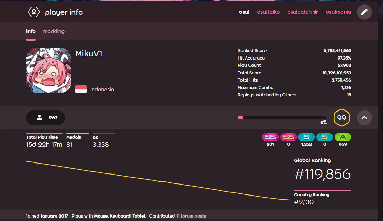Viewport: 383px width, 221px height.
Task: Click the gold S rank badge
Action: coord(324,137)
